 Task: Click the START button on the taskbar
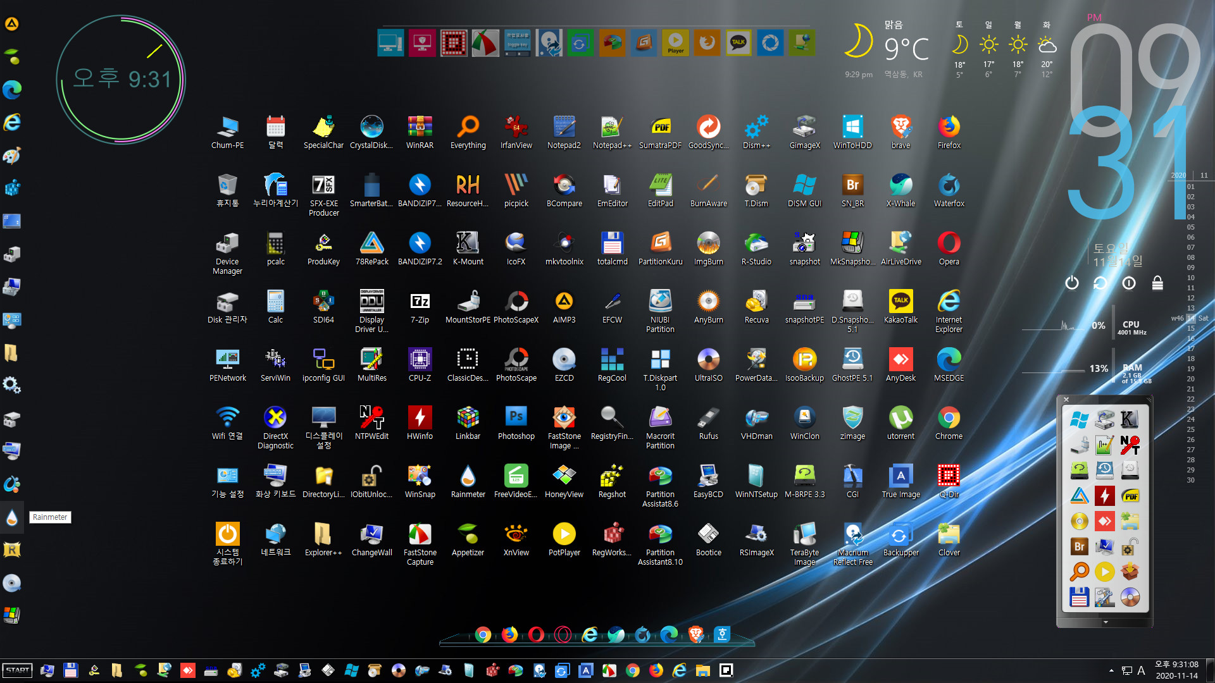(18, 670)
